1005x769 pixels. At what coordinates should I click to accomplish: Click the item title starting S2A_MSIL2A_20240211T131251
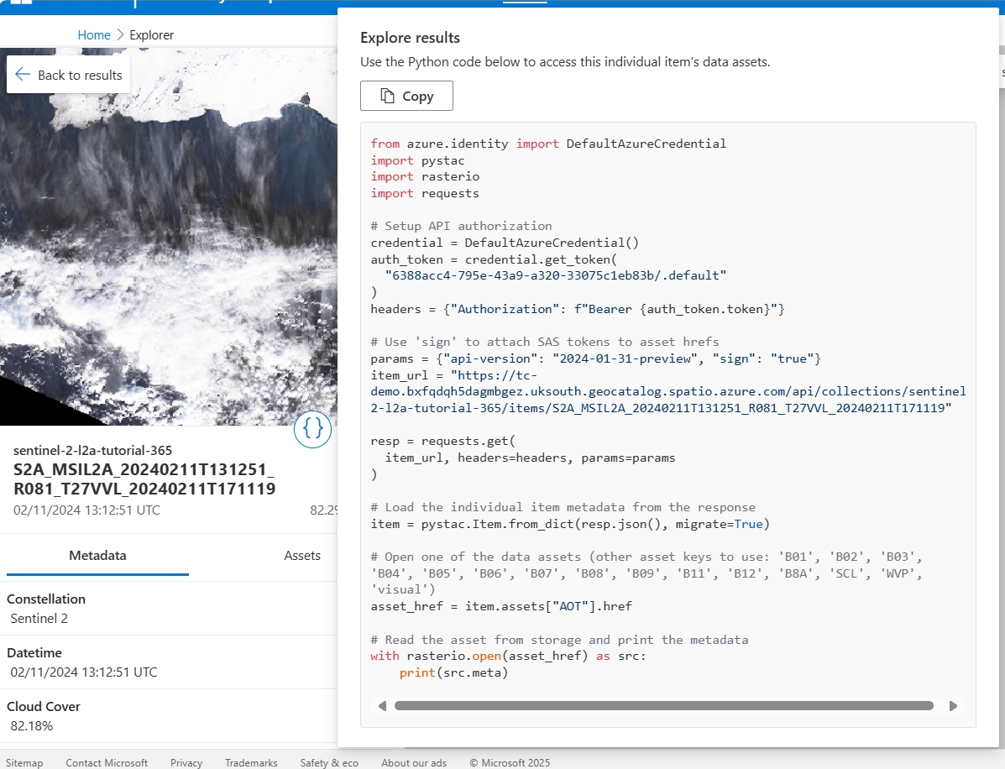(x=144, y=479)
